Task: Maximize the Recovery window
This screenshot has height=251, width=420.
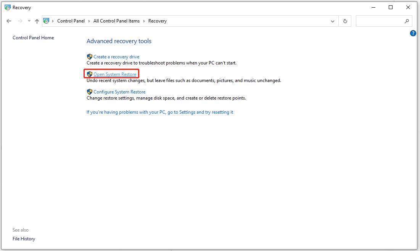Action: click(x=391, y=8)
